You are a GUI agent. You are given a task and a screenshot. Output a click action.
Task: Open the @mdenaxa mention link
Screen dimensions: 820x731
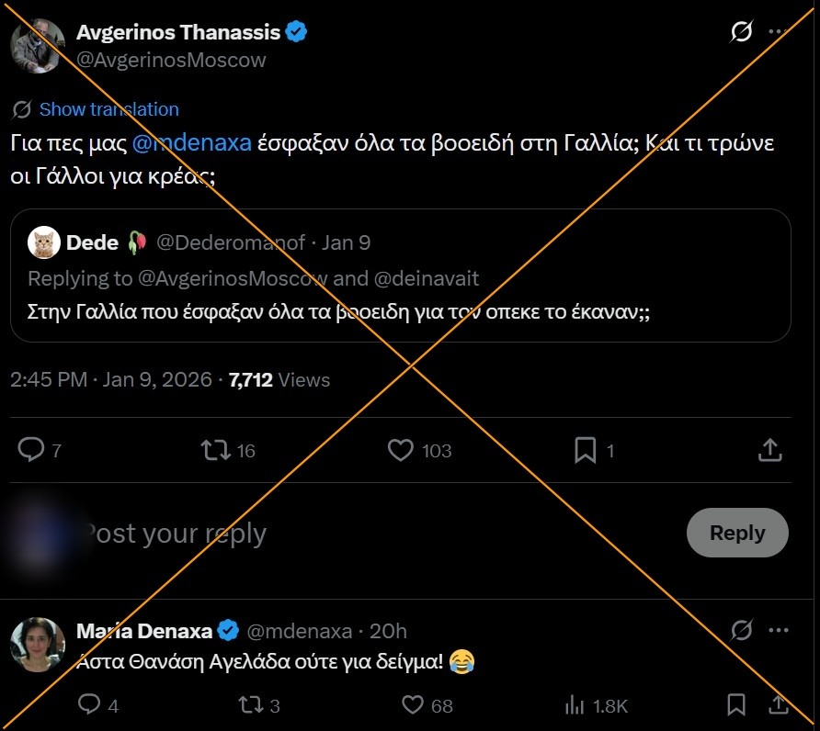192,143
